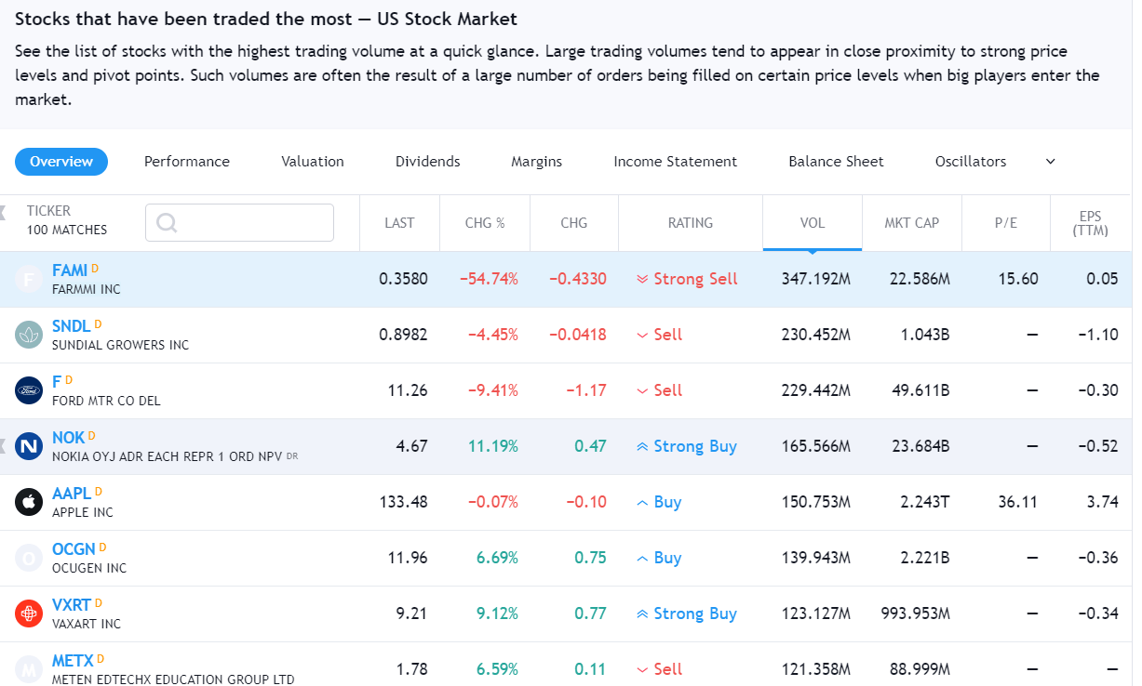This screenshot has width=1142, height=686.
Task: Open the Ford oval logo icon
Action: pos(29,390)
